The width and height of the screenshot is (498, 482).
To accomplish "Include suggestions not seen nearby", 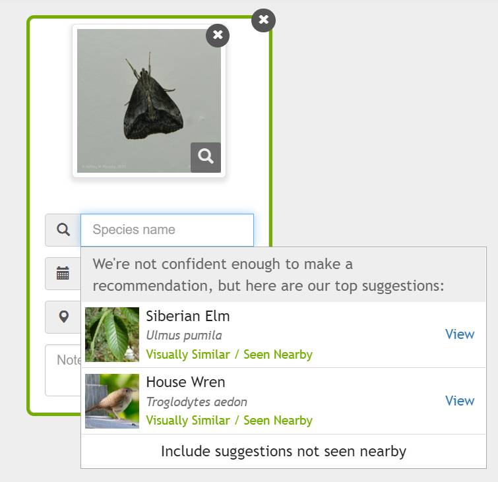I will (x=284, y=452).
